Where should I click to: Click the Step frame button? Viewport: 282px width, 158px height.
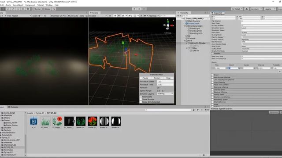click(x=144, y=9)
